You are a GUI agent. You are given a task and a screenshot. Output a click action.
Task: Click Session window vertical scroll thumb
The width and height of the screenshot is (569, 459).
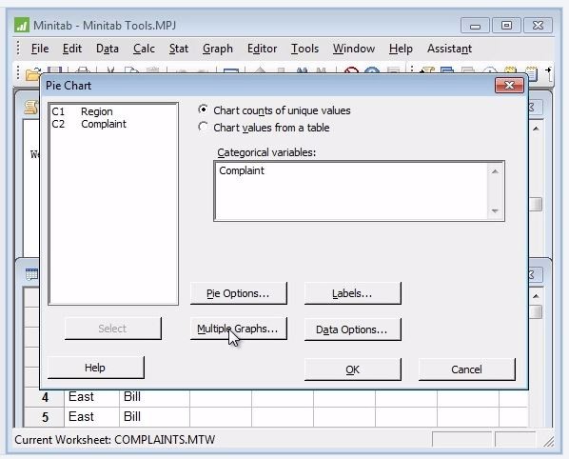(x=536, y=204)
